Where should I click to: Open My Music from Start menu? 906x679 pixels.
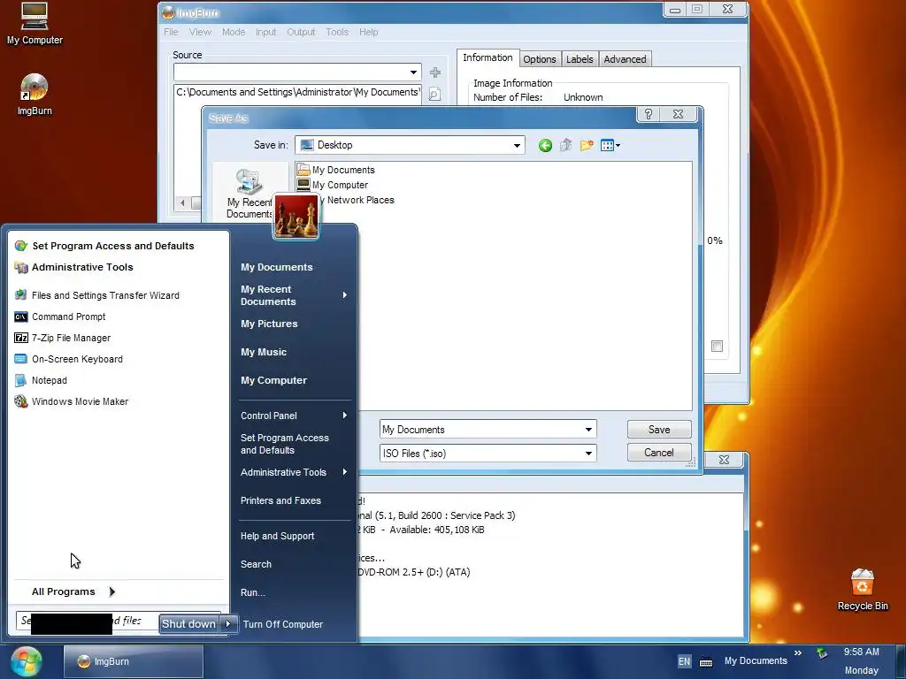[264, 352]
